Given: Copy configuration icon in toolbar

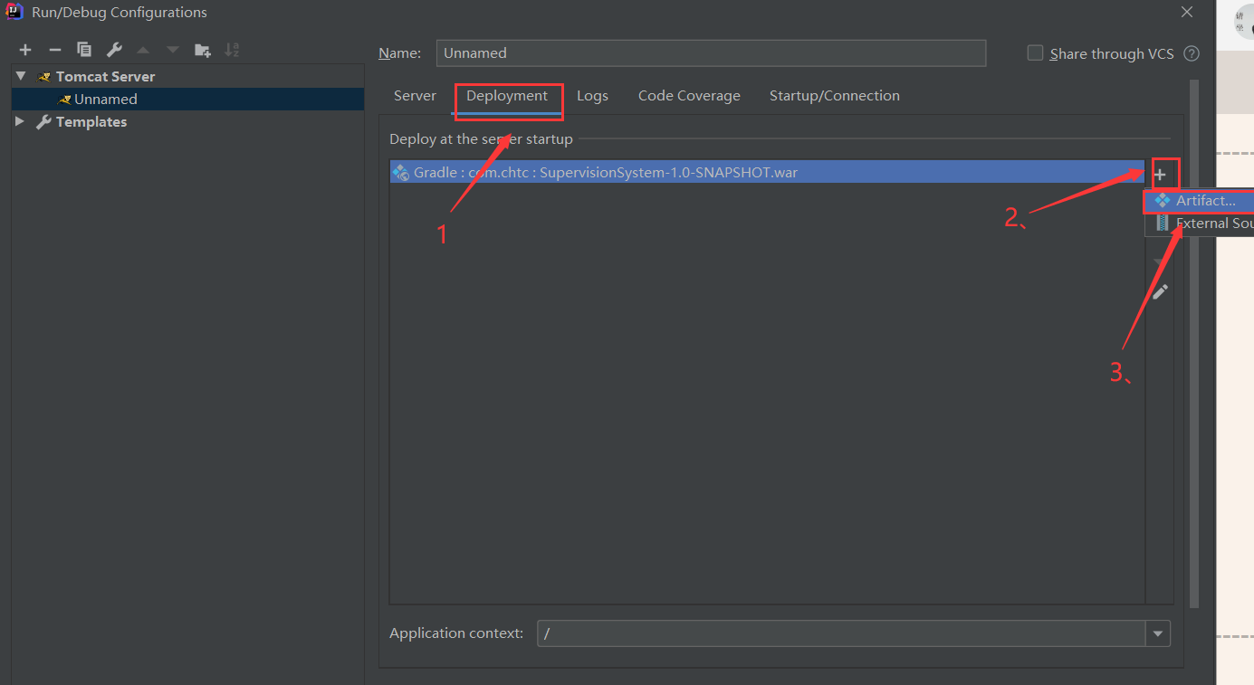Looking at the screenshot, I should (84, 50).
